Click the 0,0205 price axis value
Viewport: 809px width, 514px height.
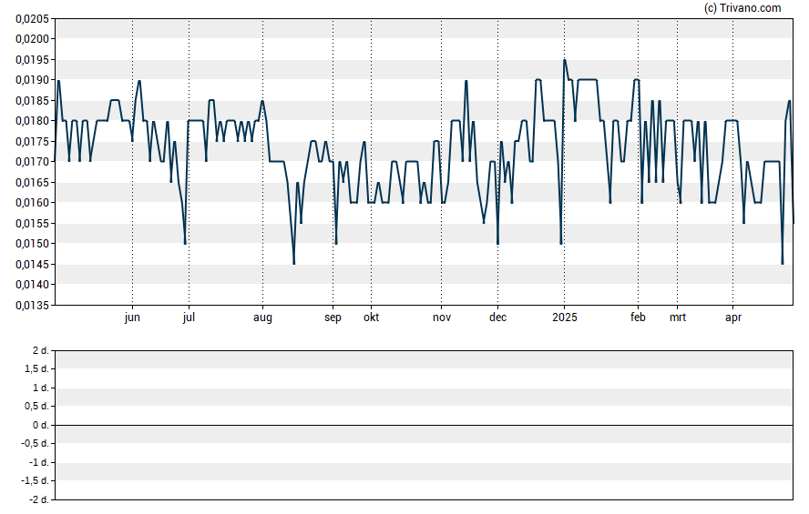pos(32,19)
